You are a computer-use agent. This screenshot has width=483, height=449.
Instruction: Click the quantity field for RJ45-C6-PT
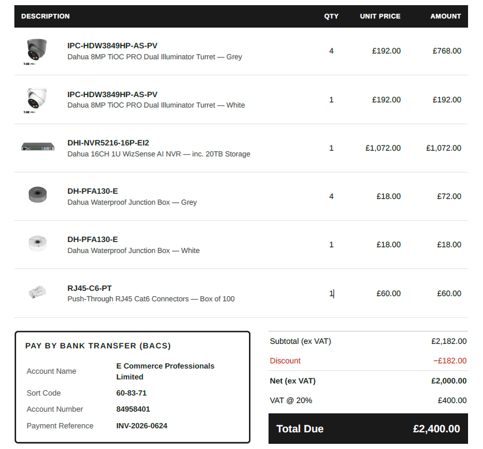tap(331, 293)
